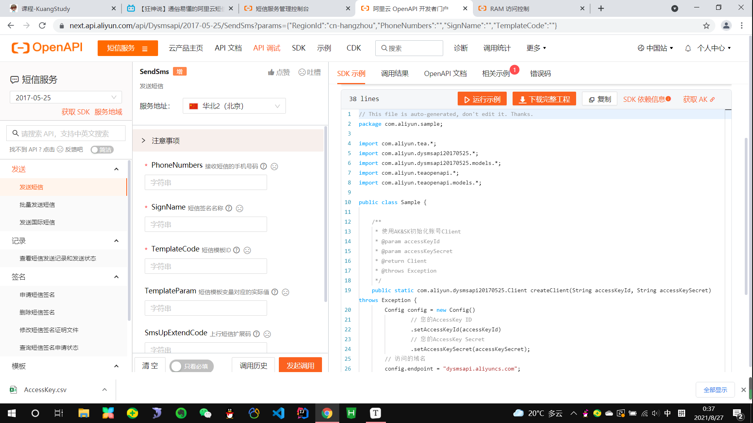Switch to the 相关示例 tab
Viewport: 753px width, 423px height.
pos(496,74)
